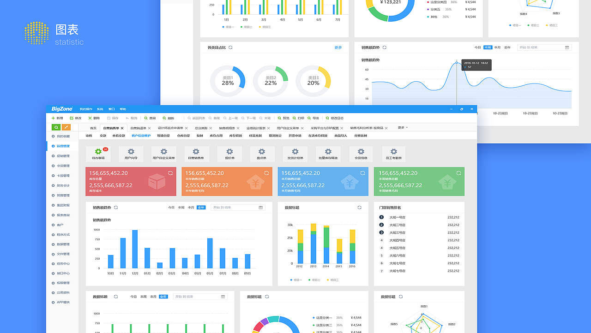The height and width of the screenshot is (333, 591).
Task: Click calendar icon in 销售额趋势 bar chart date field
Action: click(x=261, y=208)
